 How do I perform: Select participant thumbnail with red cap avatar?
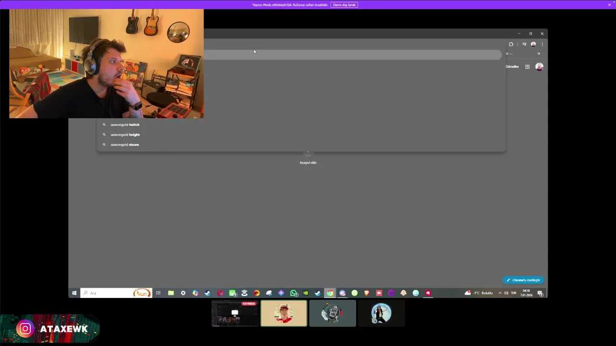tap(284, 313)
